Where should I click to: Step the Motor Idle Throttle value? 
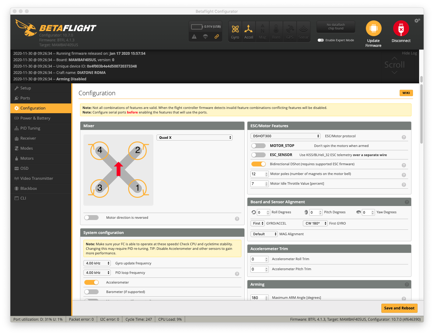point(267,184)
